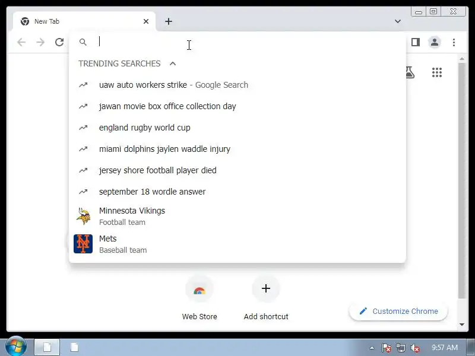Screen dimensions: 475x356
Task: Open the Web Store shortcut
Action: 199,297
